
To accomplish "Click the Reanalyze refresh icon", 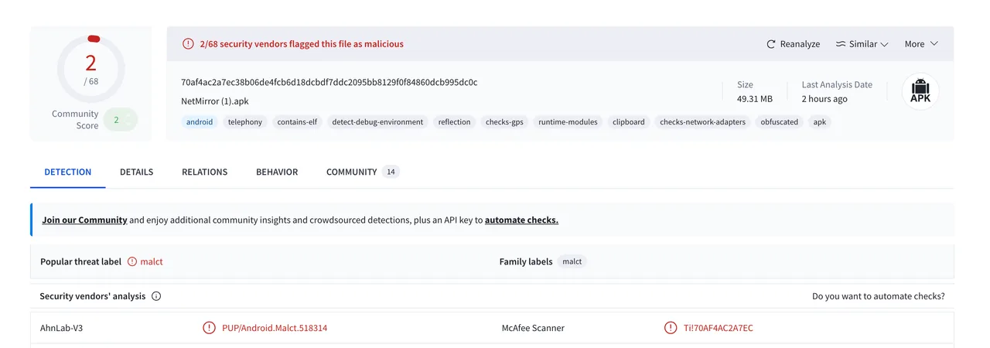I will (x=771, y=44).
